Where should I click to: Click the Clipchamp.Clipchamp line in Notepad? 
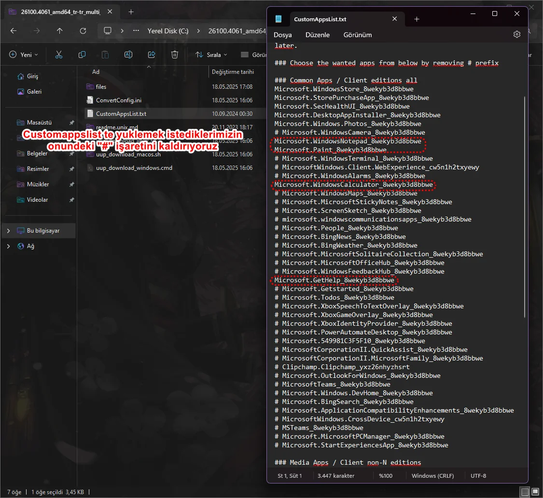(342, 367)
